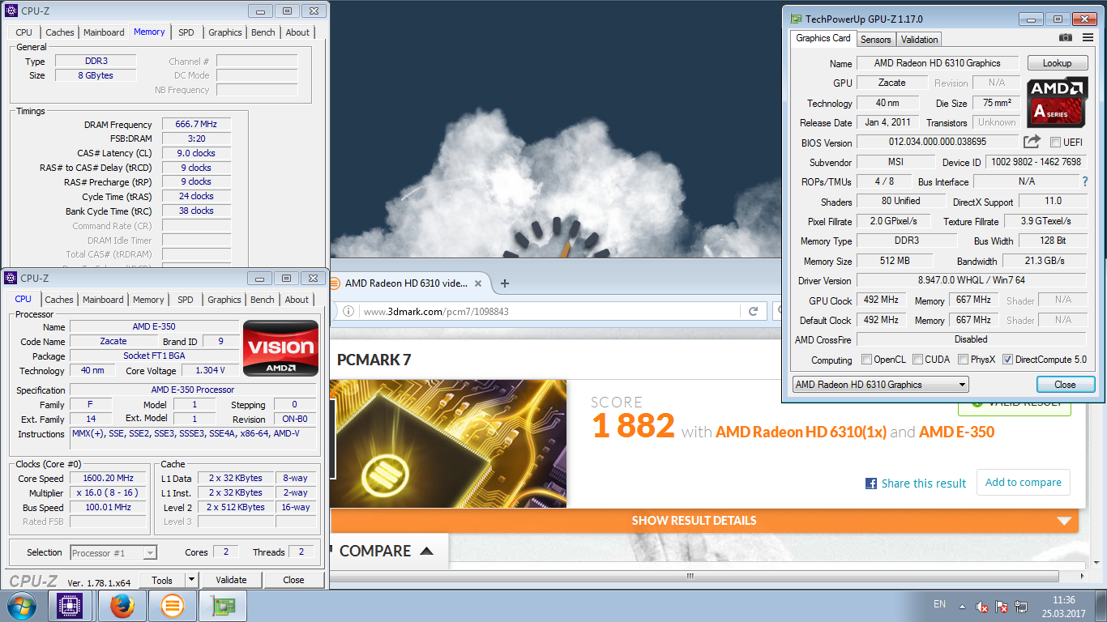Click the AMD A-Series logo in GPU-Z
This screenshot has height=622, width=1107.
(1058, 103)
